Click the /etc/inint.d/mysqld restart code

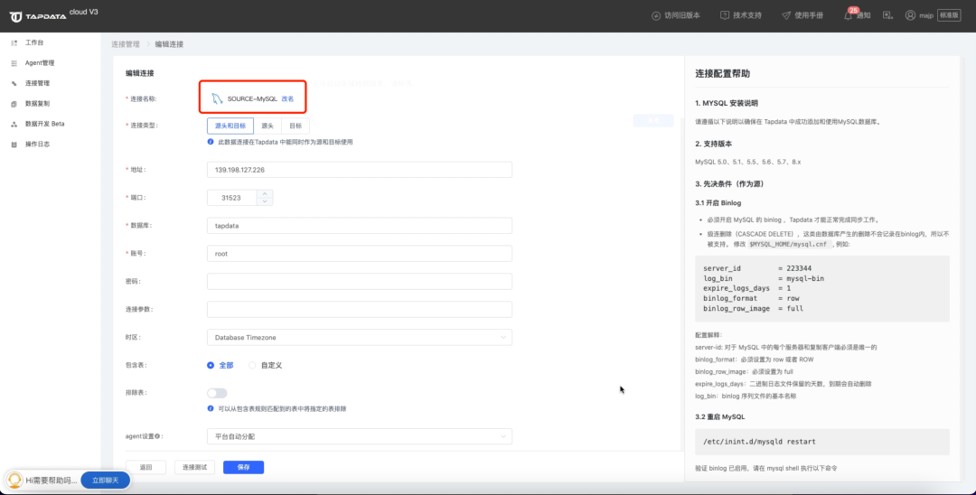(759, 442)
